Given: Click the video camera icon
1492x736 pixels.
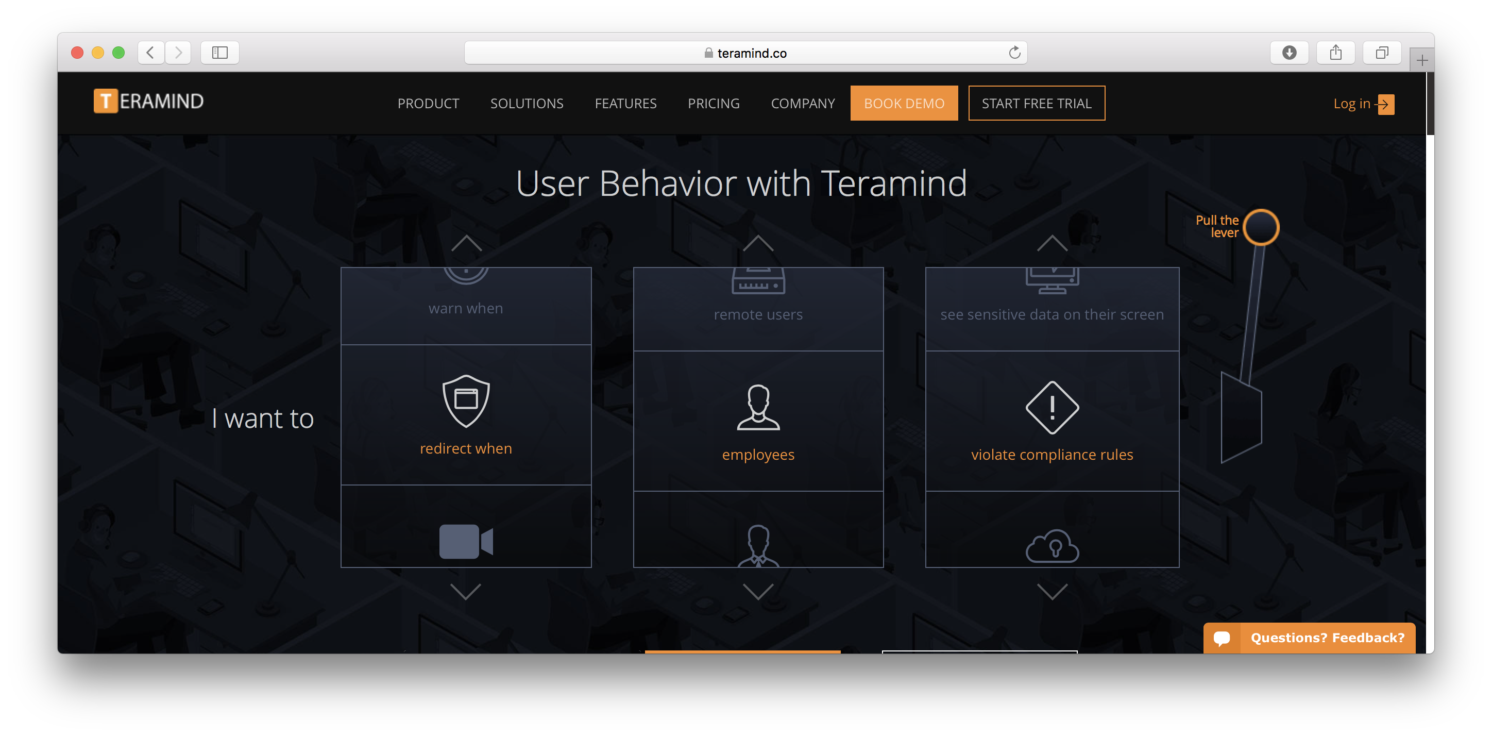Looking at the screenshot, I should [466, 541].
